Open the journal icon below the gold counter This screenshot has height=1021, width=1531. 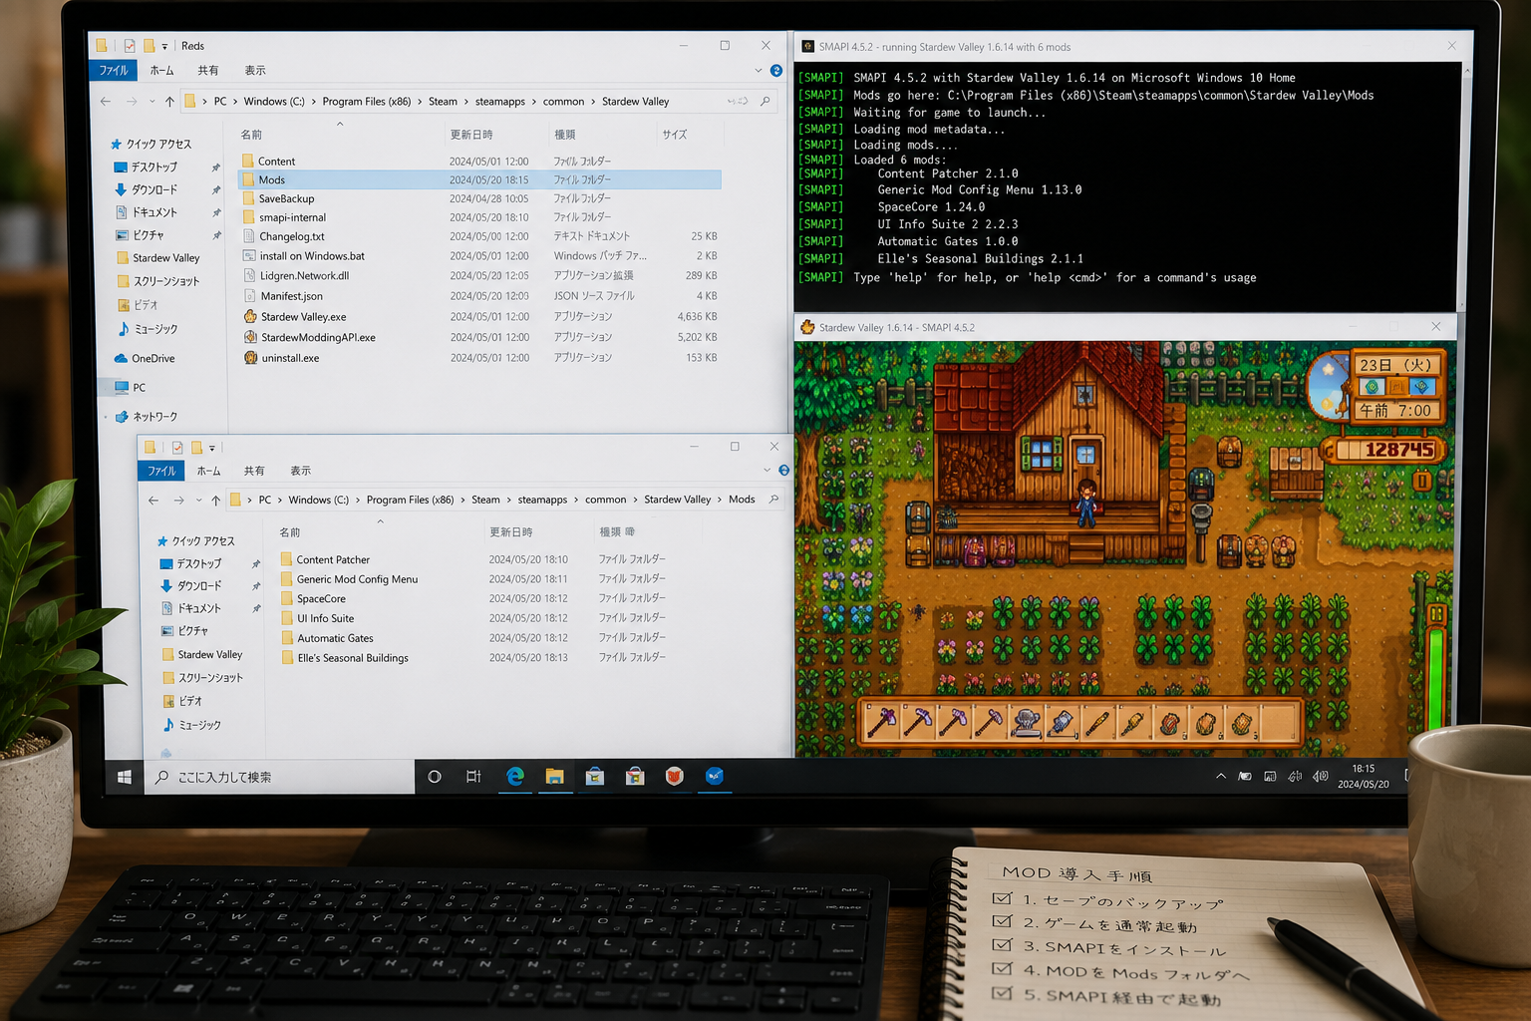point(1422,482)
